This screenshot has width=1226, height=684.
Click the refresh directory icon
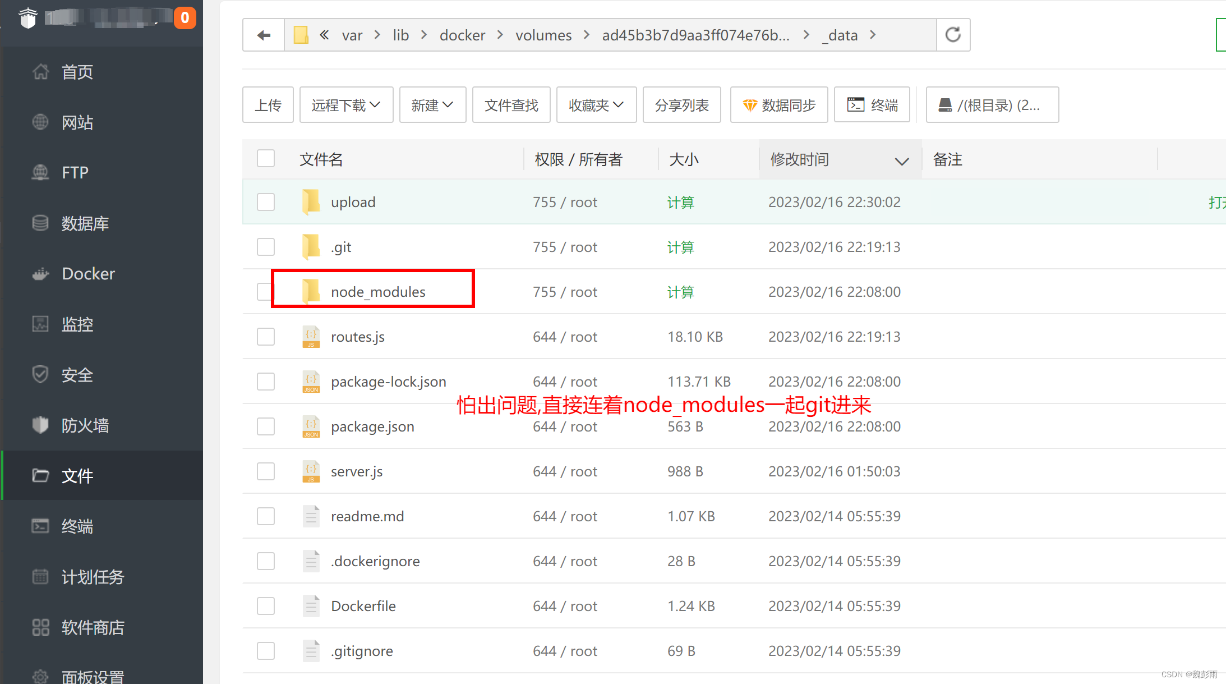[x=953, y=35]
